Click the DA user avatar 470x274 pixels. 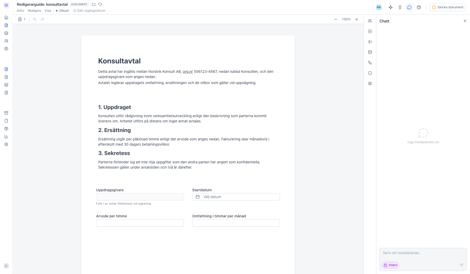[379, 7]
